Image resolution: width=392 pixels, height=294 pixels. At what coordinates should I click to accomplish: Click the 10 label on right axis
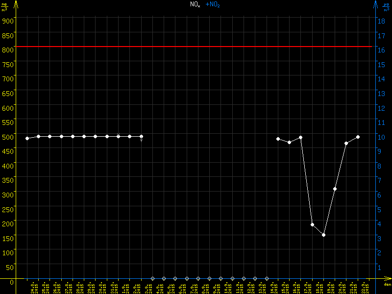pyautogui.click(x=380, y=137)
